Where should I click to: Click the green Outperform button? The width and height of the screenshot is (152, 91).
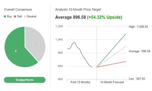coord(25,80)
